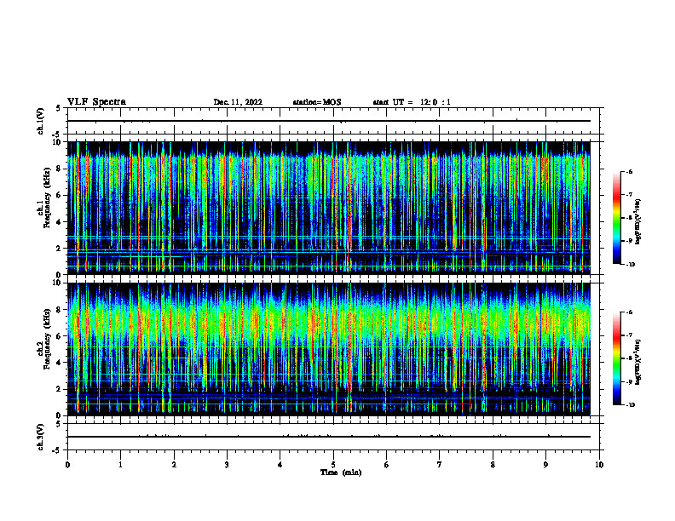Click the "start UT = 12:0 :1" text
Image resolution: width=675 pixels, height=521 pixels.
click(412, 102)
